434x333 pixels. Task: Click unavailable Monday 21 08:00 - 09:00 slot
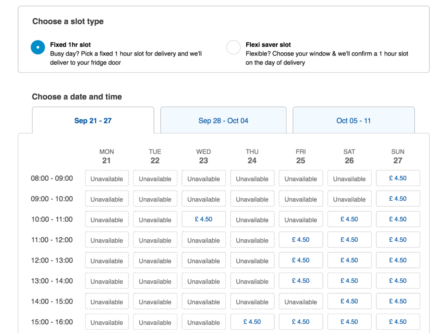point(106,179)
